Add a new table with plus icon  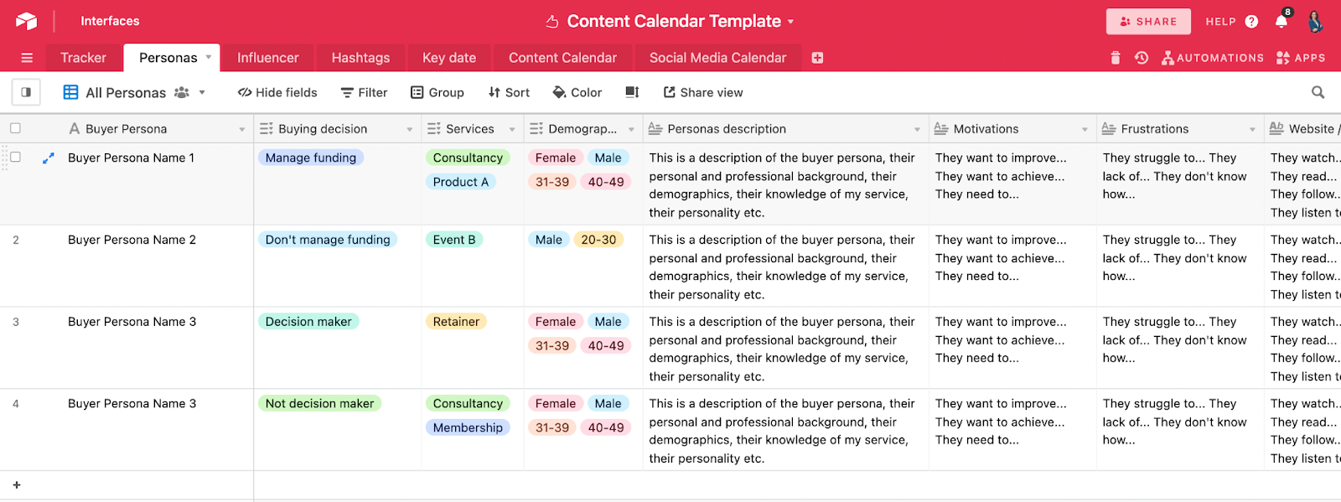tap(817, 58)
